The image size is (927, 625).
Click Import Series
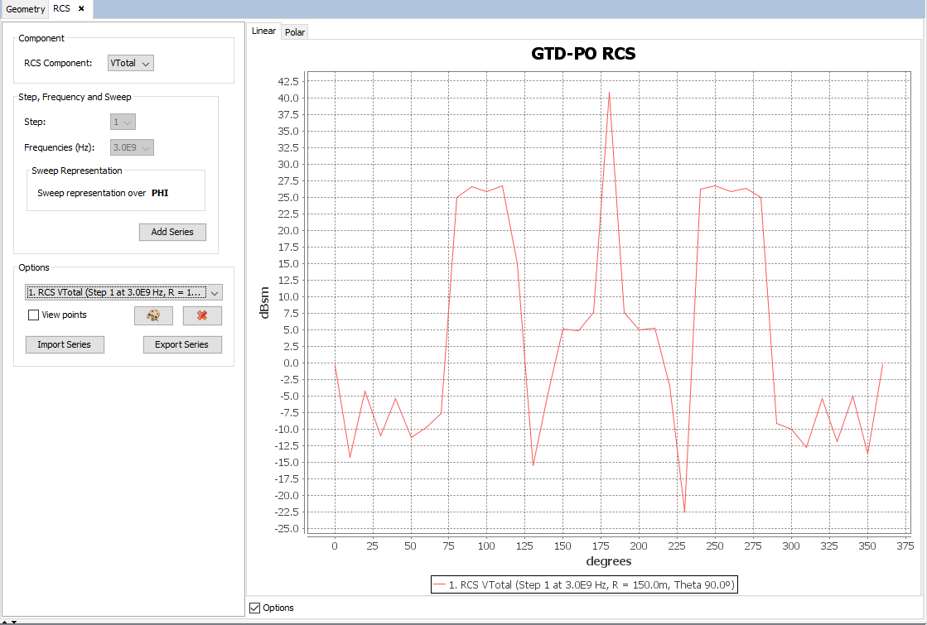pyautogui.click(x=65, y=344)
